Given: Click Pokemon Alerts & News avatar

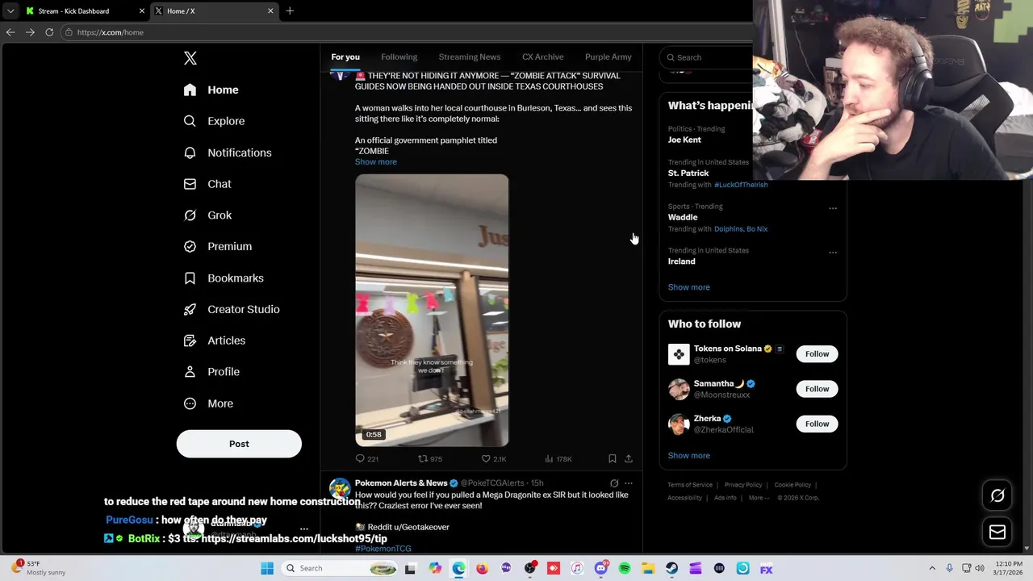Looking at the screenshot, I should (340, 488).
